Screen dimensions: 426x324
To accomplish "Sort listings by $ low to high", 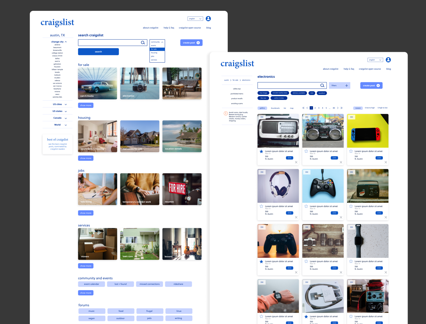I will coord(370,108).
